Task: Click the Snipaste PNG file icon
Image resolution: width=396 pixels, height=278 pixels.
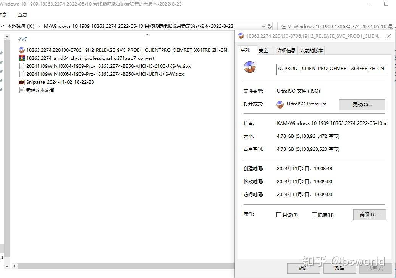Action: [x=22, y=82]
